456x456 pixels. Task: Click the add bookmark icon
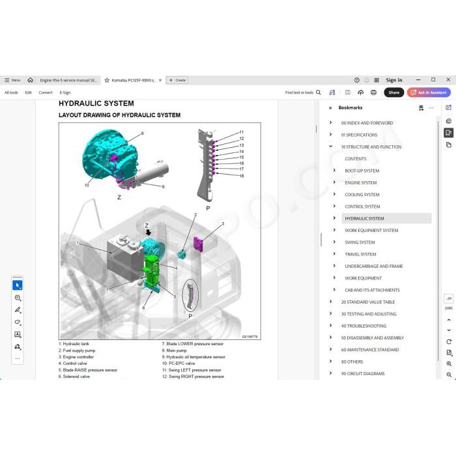coord(421,108)
